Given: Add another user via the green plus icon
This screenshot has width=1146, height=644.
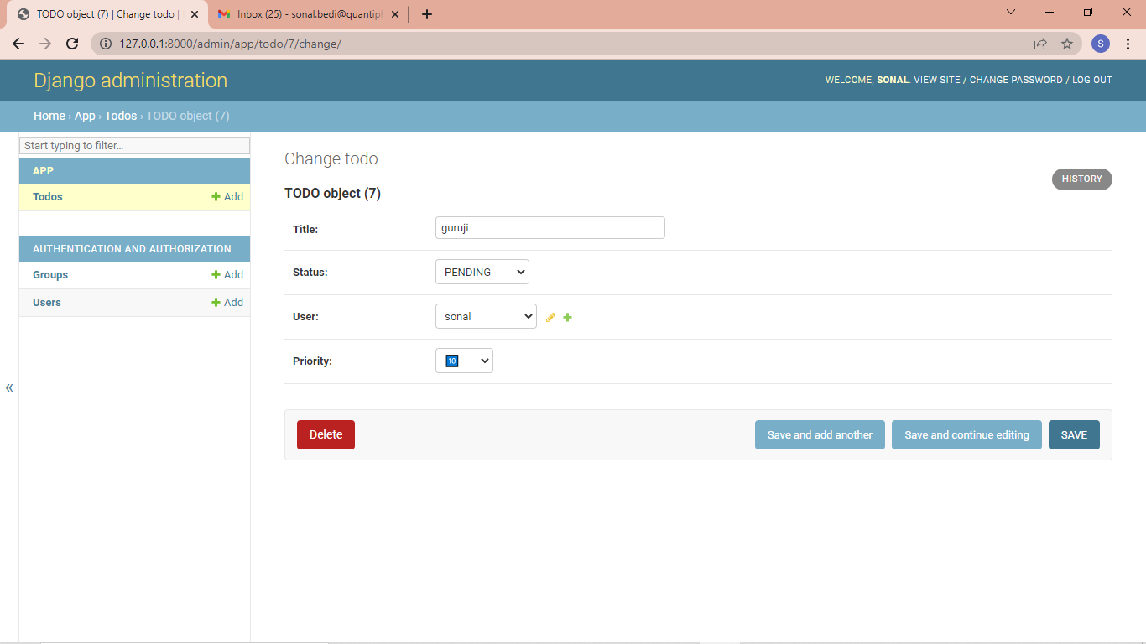Looking at the screenshot, I should (567, 317).
